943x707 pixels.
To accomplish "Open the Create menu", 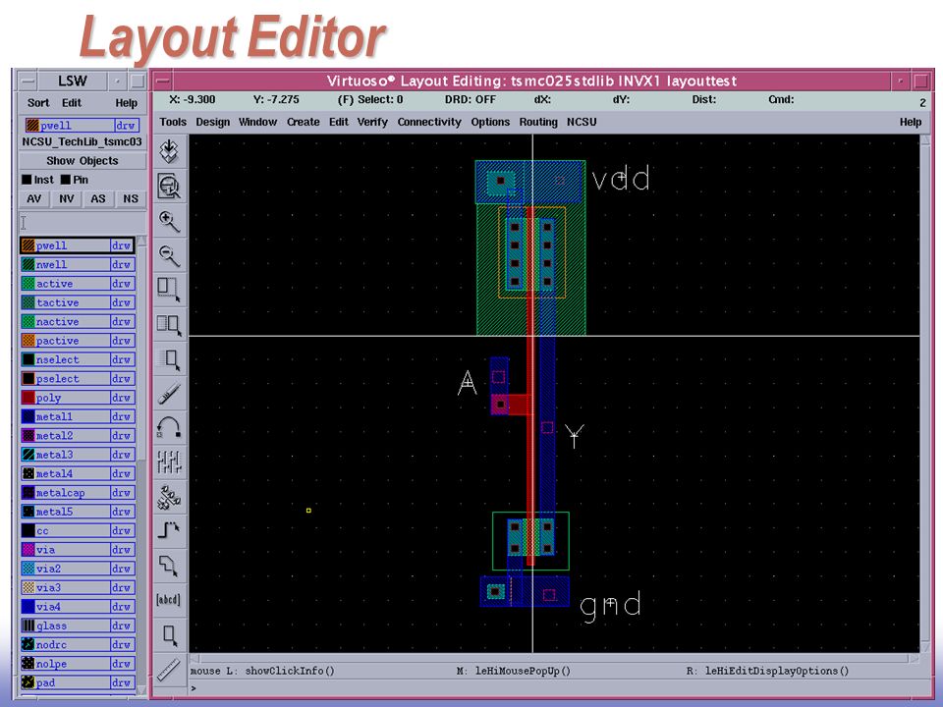I will coord(304,122).
